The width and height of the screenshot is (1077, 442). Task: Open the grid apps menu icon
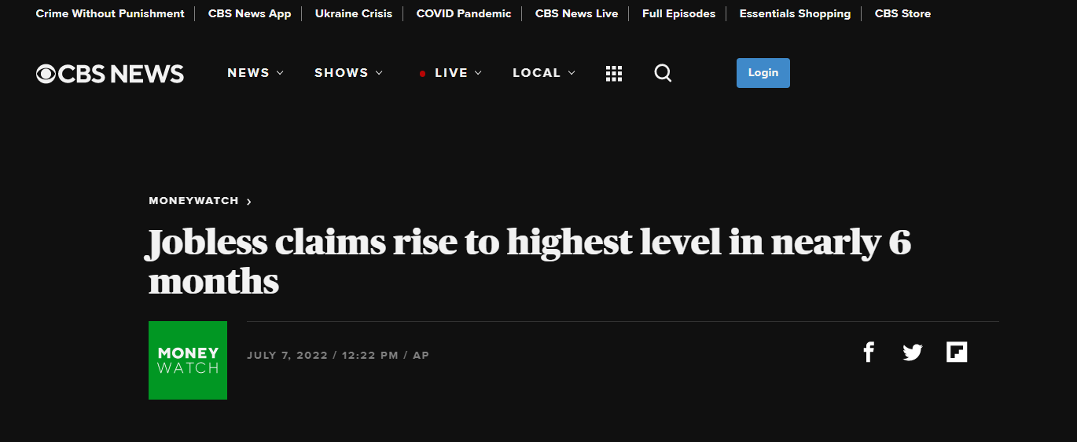tap(614, 74)
